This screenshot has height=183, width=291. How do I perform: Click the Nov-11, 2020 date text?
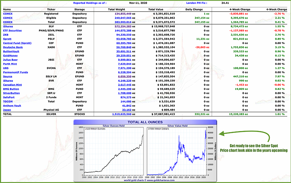click(138, 3)
